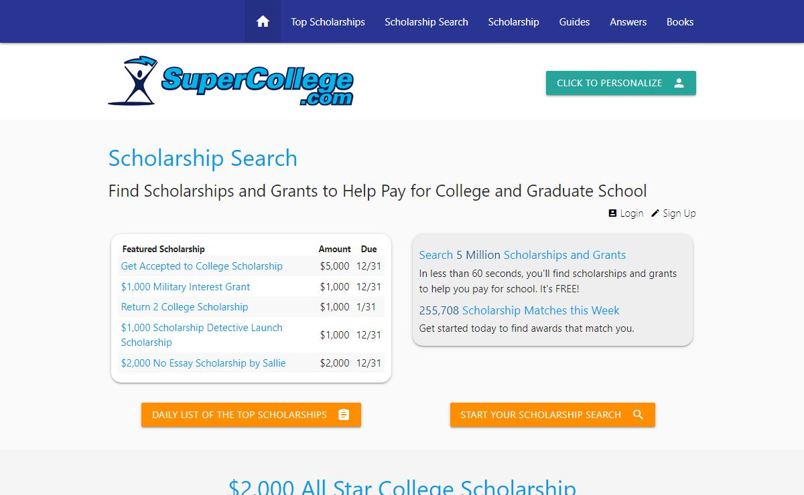Click the Sign Up pencil icon

(x=655, y=213)
